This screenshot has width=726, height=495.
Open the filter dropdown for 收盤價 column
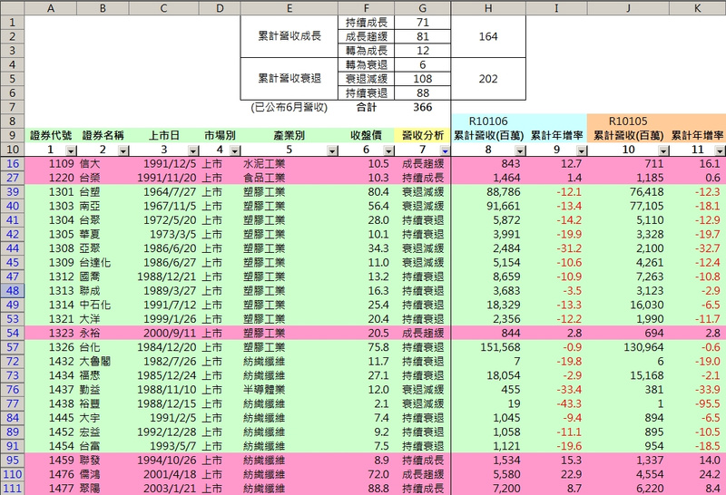(389, 150)
